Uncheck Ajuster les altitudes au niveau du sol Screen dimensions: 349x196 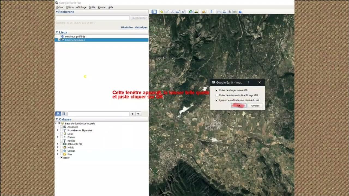(217, 100)
